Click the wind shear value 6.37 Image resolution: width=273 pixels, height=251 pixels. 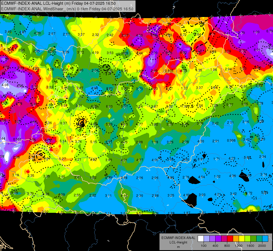pyautogui.click(x=64, y=123)
